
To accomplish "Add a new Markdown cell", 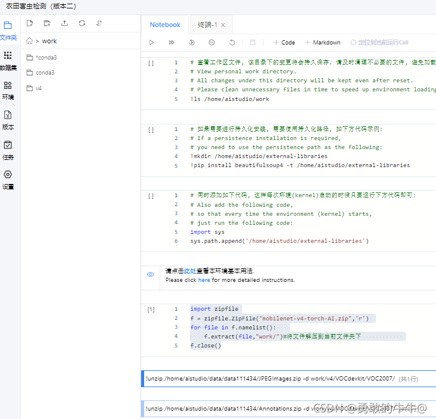I will 323,43.
